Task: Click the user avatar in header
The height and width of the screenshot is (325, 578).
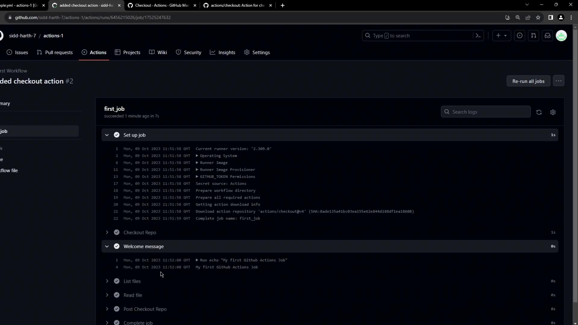Action: tap(561, 36)
